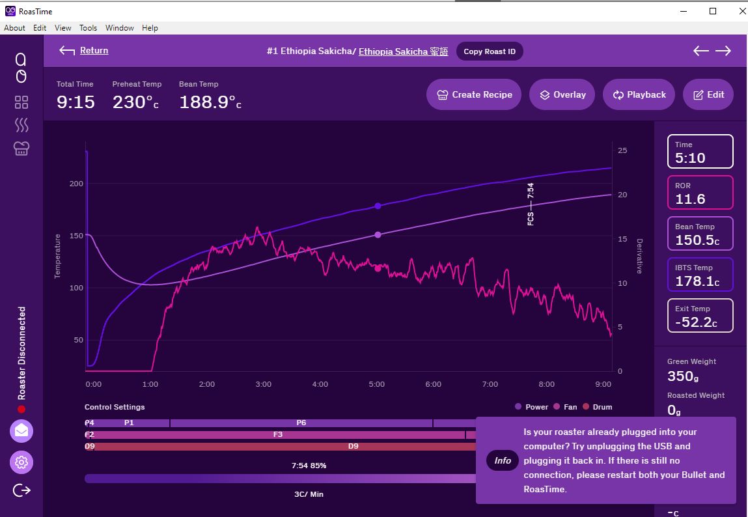
Task: Open the Tools menu
Action: pyautogui.click(x=88, y=28)
